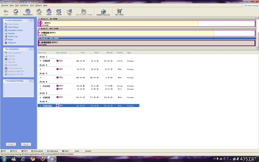Click the disk map scrollbar up arrow

(x=257, y=18)
